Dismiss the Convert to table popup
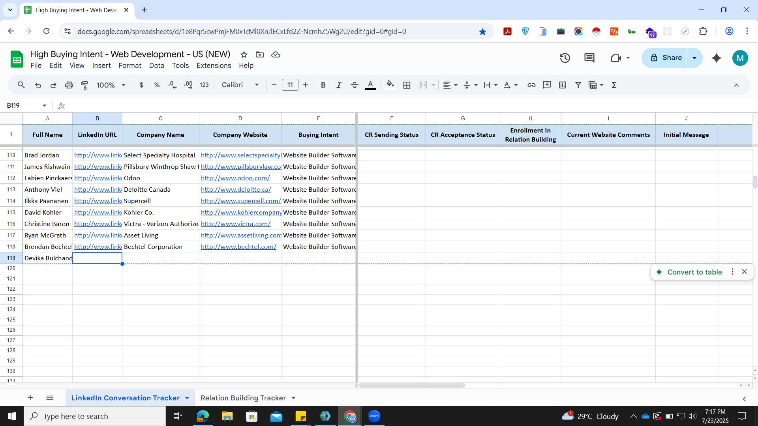The width and height of the screenshot is (758, 426). pyautogui.click(x=744, y=272)
